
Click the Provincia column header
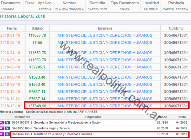[176, 3]
